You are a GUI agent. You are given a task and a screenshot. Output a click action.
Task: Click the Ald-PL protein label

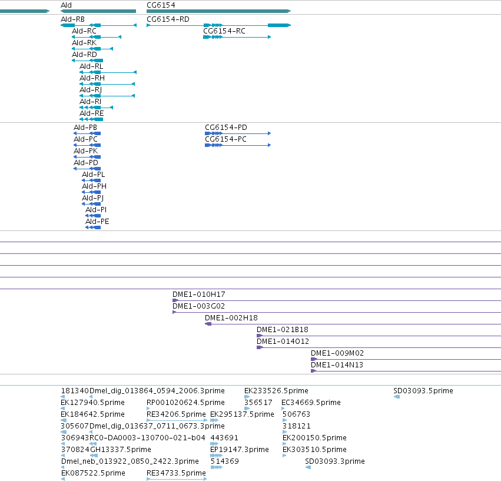(x=93, y=175)
